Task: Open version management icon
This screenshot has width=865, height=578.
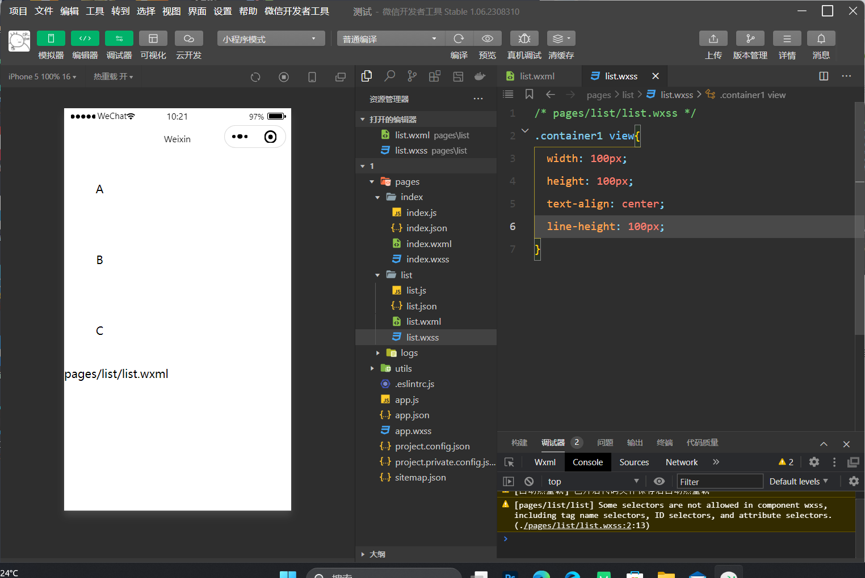Action: 750,39
